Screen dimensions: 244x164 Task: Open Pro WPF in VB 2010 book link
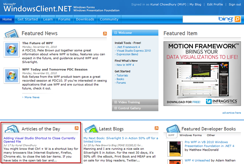click(x=209, y=144)
